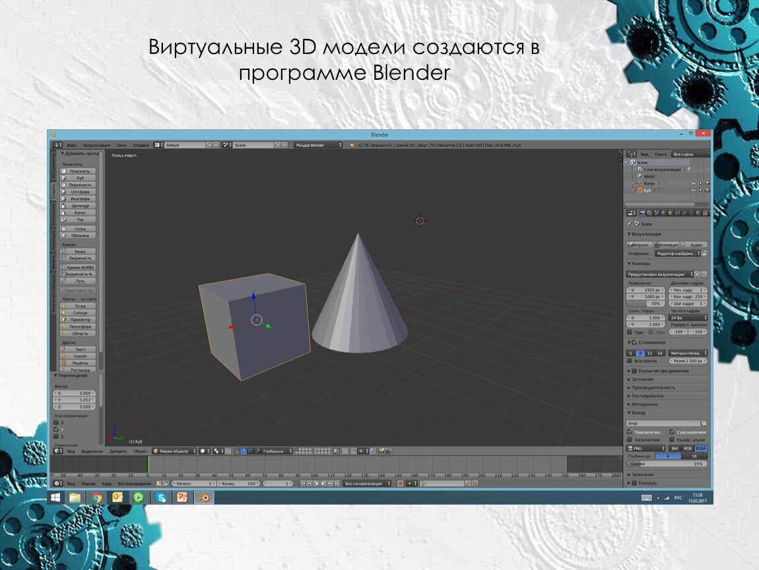Open Google Chrome from the taskbar
Screen dimensions: 759x570
pyautogui.click(x=97, y=497)
